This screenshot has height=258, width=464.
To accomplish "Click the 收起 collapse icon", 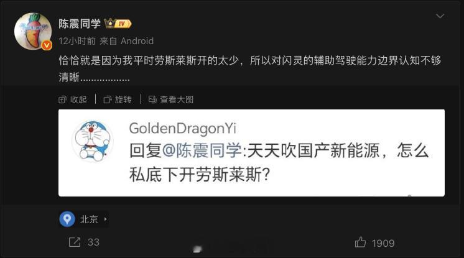I will click(x=62, y=99).
